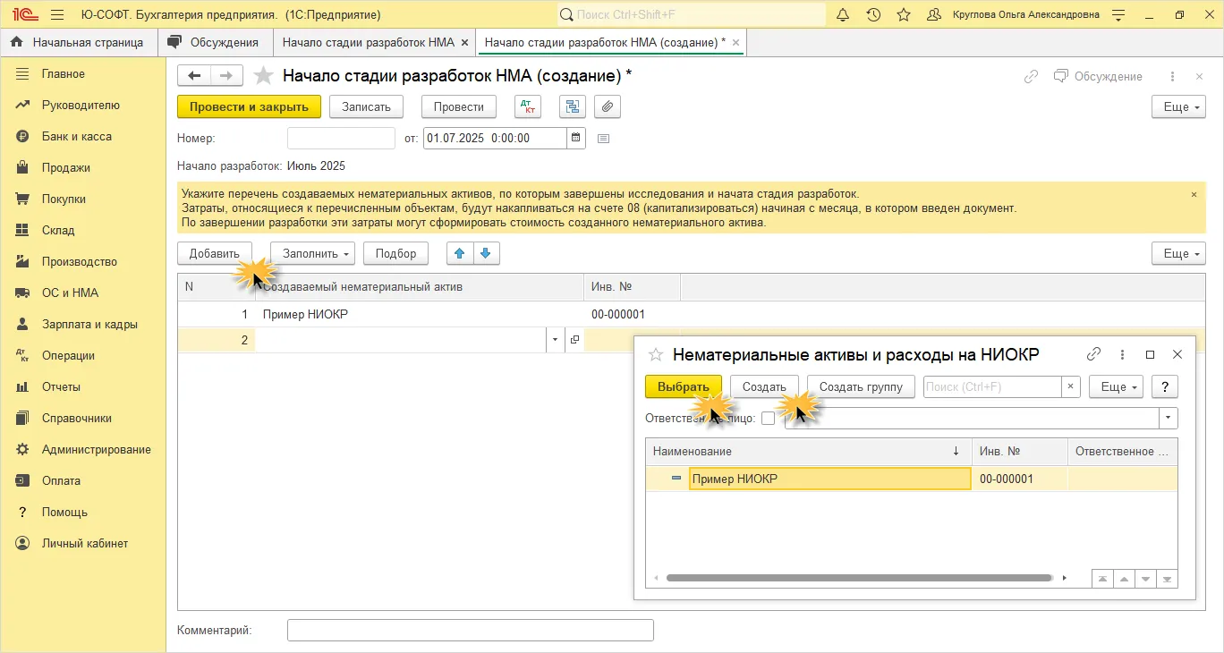The height and width of the screenshot is (653, 1224).
Task: Expand the Заполнить dropdown button
Action: point(312,253)
